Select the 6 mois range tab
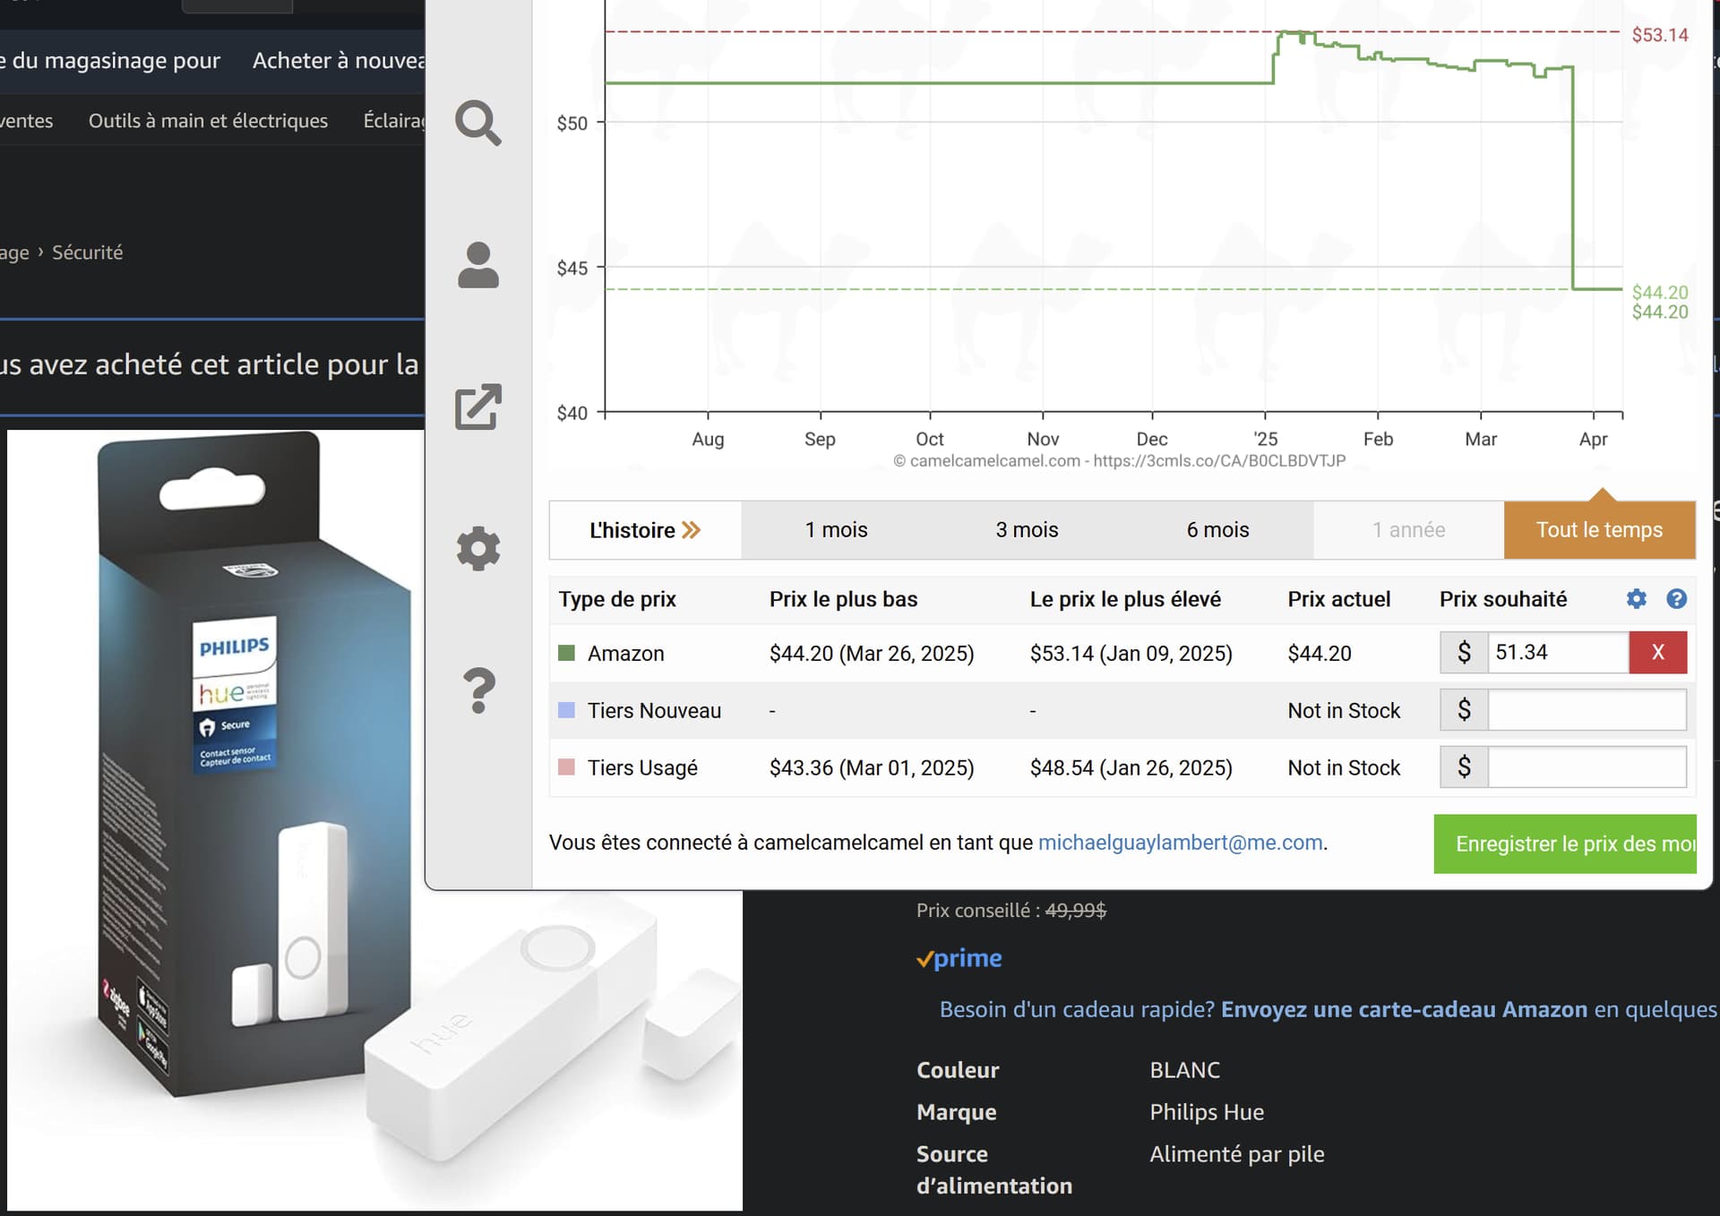This screenshot has width=1720, height=1216. pyautogui.click(x=1217, y=530)
